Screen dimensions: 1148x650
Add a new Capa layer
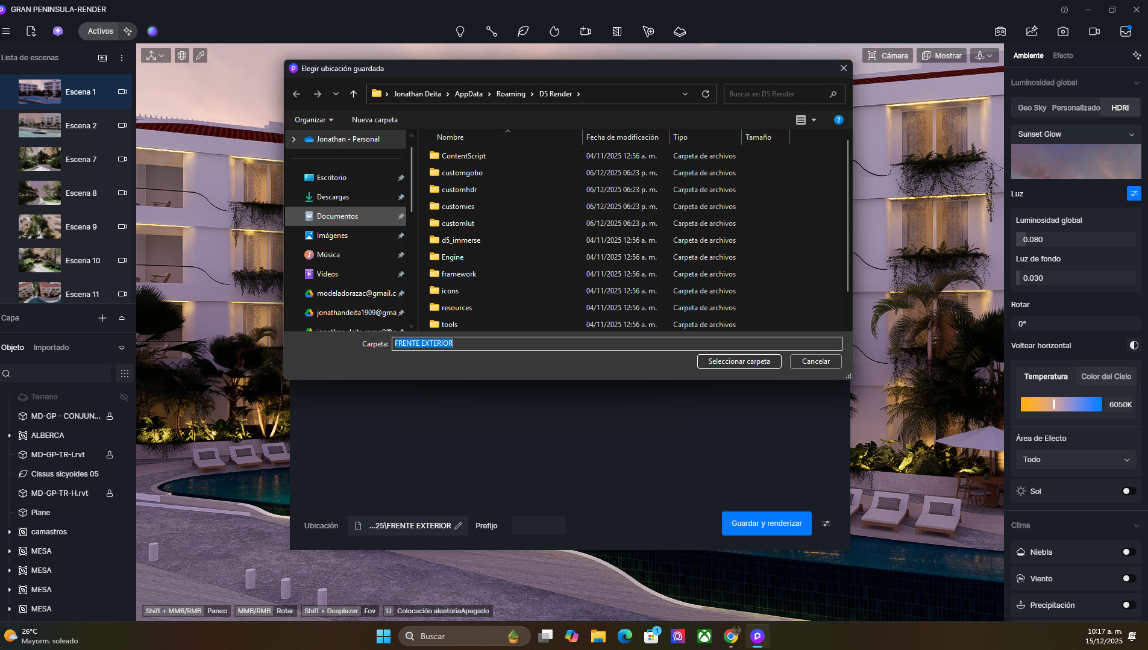pyautogui.click(x=102, y=318)
